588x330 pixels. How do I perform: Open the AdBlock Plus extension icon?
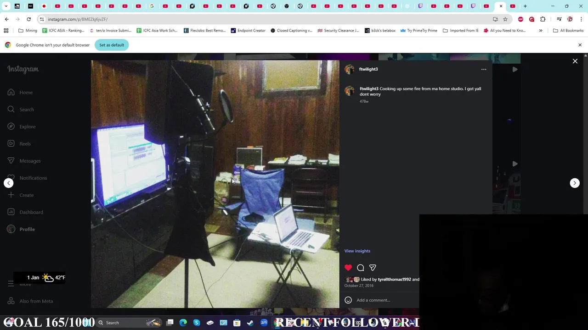(520, 19)
